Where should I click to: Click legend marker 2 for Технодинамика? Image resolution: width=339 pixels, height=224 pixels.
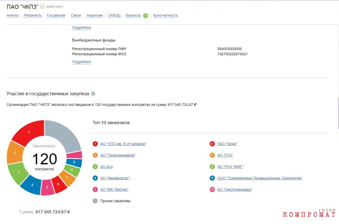(x=95, y=155)
